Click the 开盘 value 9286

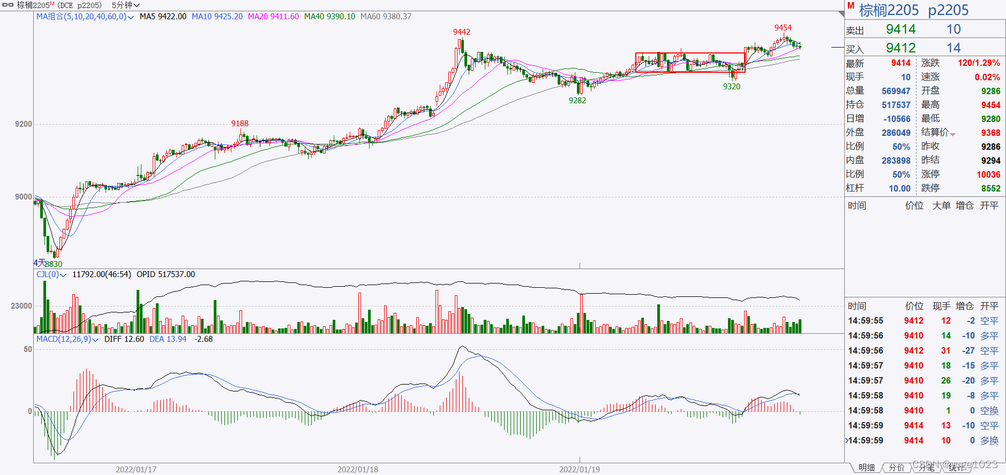point(990,91)
